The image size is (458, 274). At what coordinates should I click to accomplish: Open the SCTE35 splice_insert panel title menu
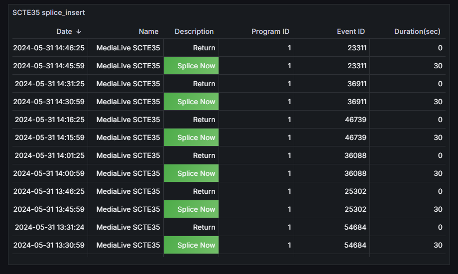(x=49, y=12)
